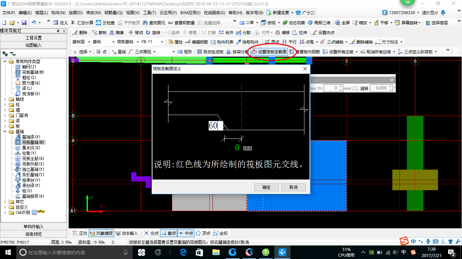Open 工具(T) menu
Viewport: 462px width, 259px height.
pos(149,13)
